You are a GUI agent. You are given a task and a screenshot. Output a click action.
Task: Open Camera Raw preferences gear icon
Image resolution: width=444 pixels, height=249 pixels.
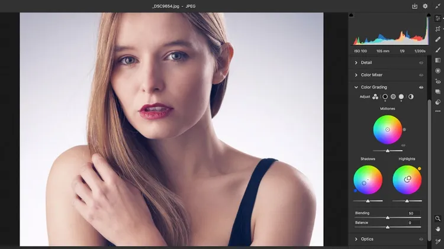coord(425,6)
